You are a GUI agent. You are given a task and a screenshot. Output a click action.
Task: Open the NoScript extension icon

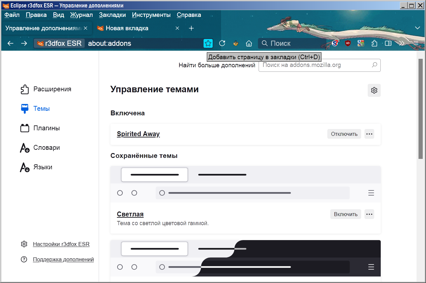click(x=335, y=43)
